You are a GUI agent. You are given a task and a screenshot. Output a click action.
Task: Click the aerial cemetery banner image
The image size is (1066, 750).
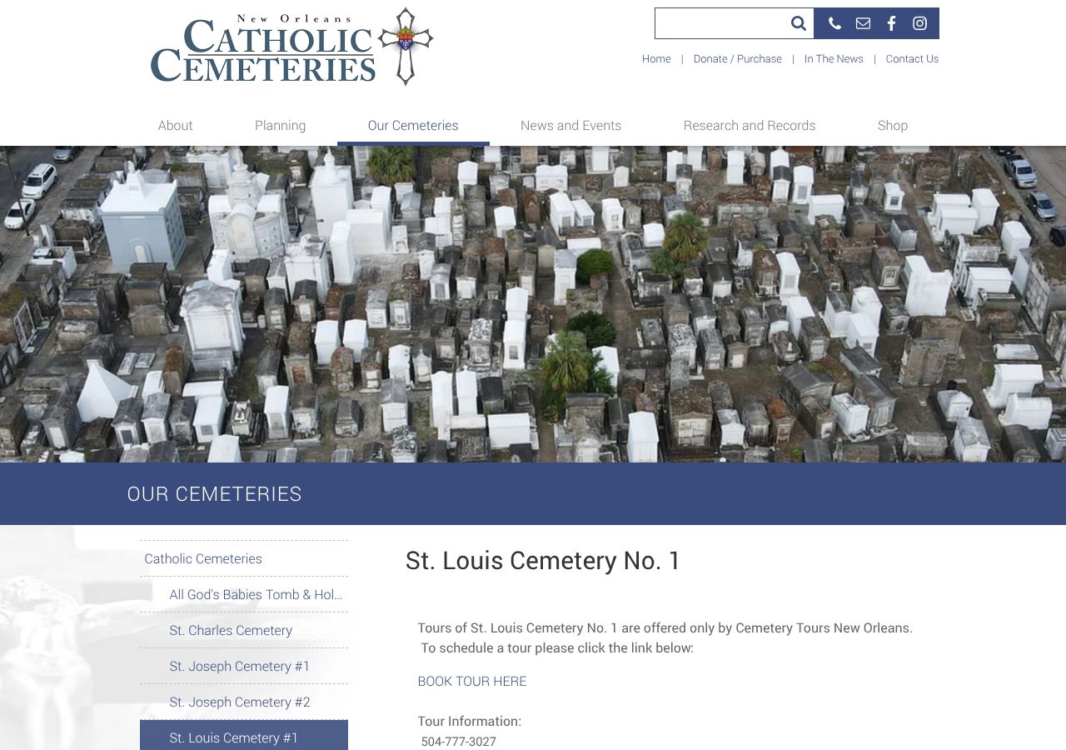[x=533, y=304]
